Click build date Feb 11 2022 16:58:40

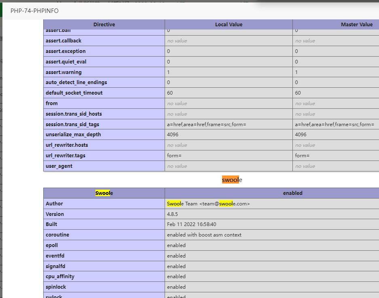pyautogui.click(x=191, y=224)
